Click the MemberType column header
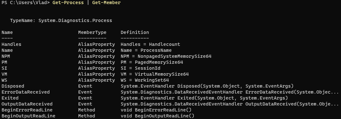Viewport: 341px width, 119px height. (x=92, y=33)
